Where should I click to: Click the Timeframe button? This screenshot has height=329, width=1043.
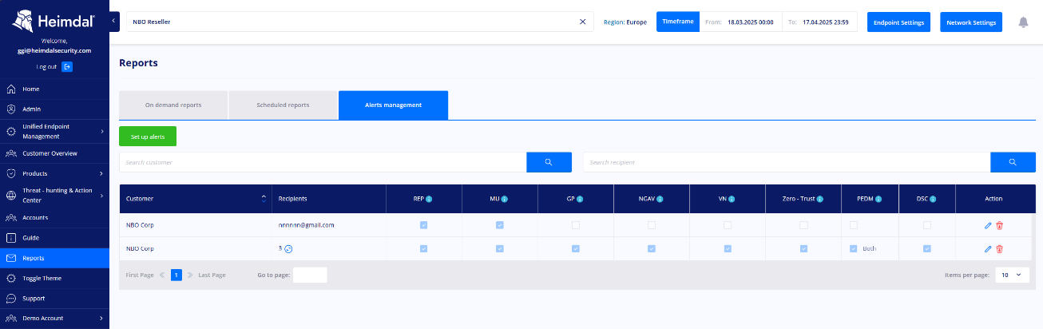tap(678, 22)
